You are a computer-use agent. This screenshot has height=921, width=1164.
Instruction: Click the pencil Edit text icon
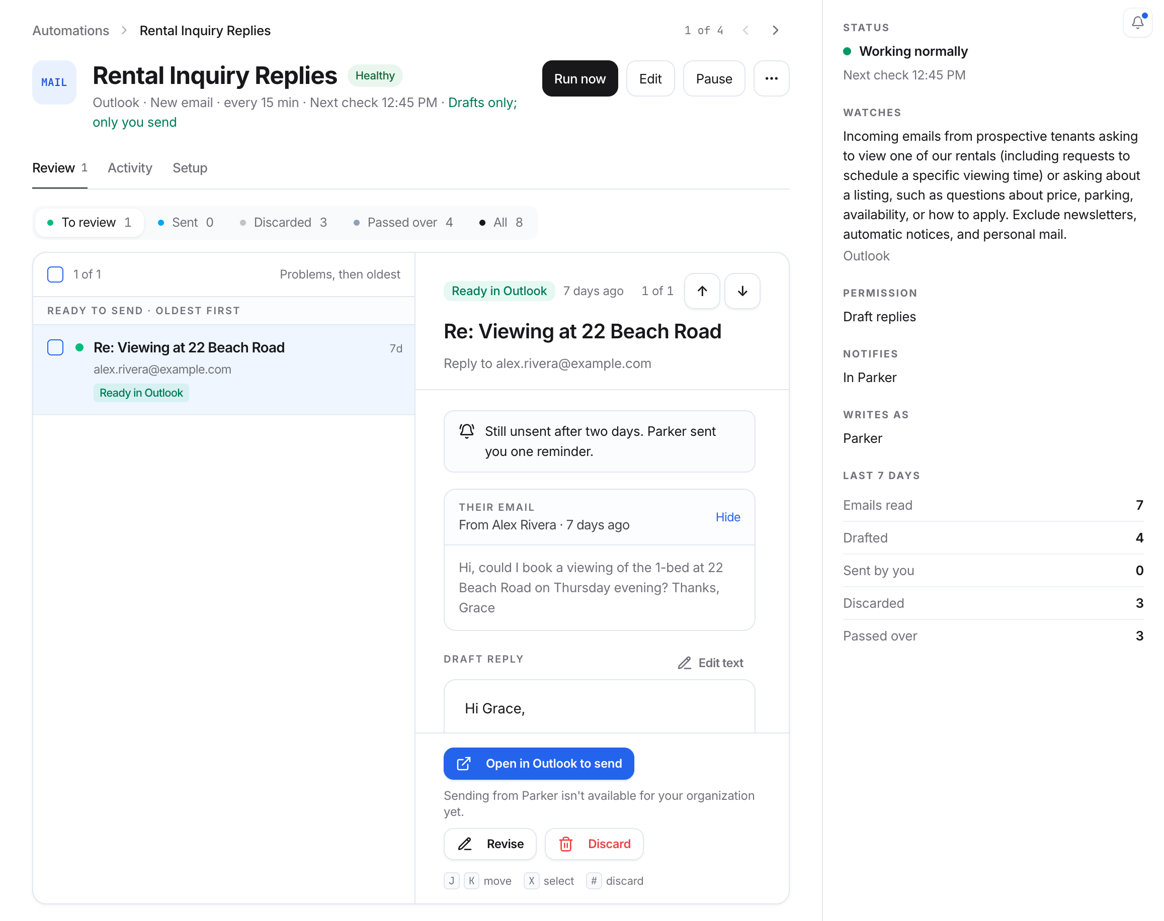coord(685,663)
